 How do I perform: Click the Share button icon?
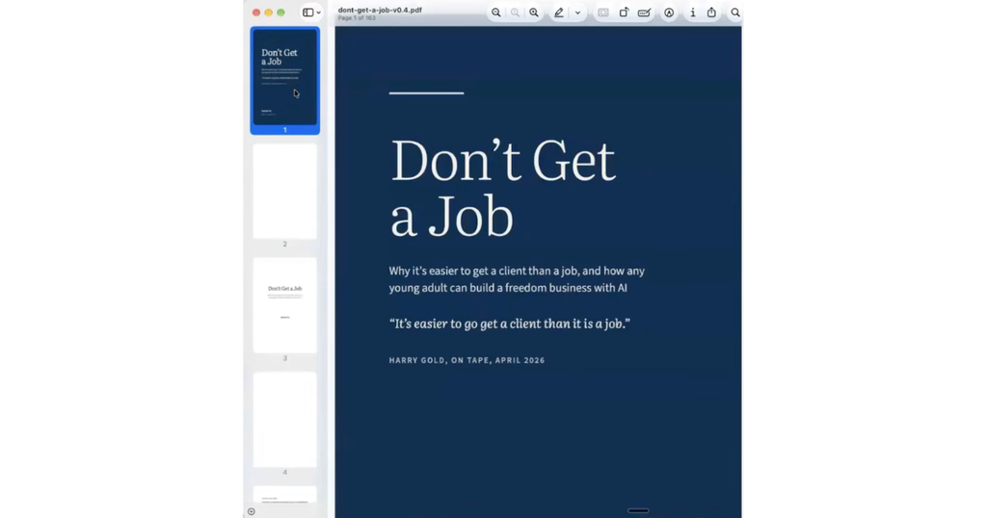click(x=711, y=13)
